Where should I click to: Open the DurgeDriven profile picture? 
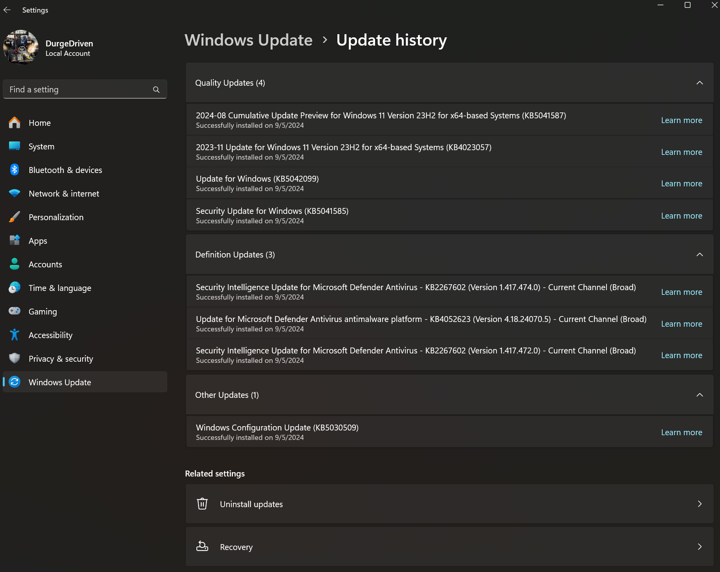[x=21, y=48]
